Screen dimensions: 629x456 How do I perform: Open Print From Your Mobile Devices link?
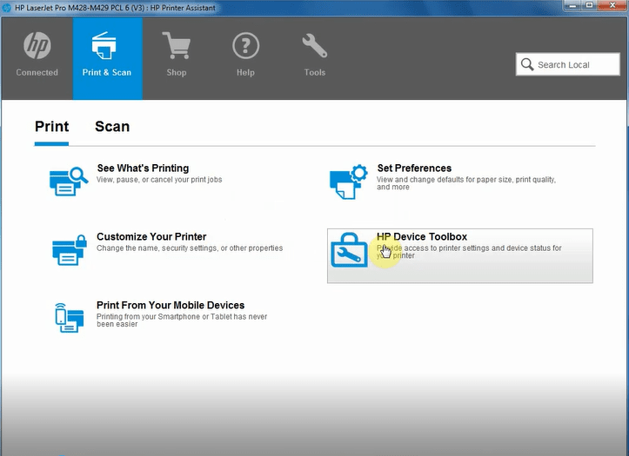pyautogui.click(x=171, y=306)
